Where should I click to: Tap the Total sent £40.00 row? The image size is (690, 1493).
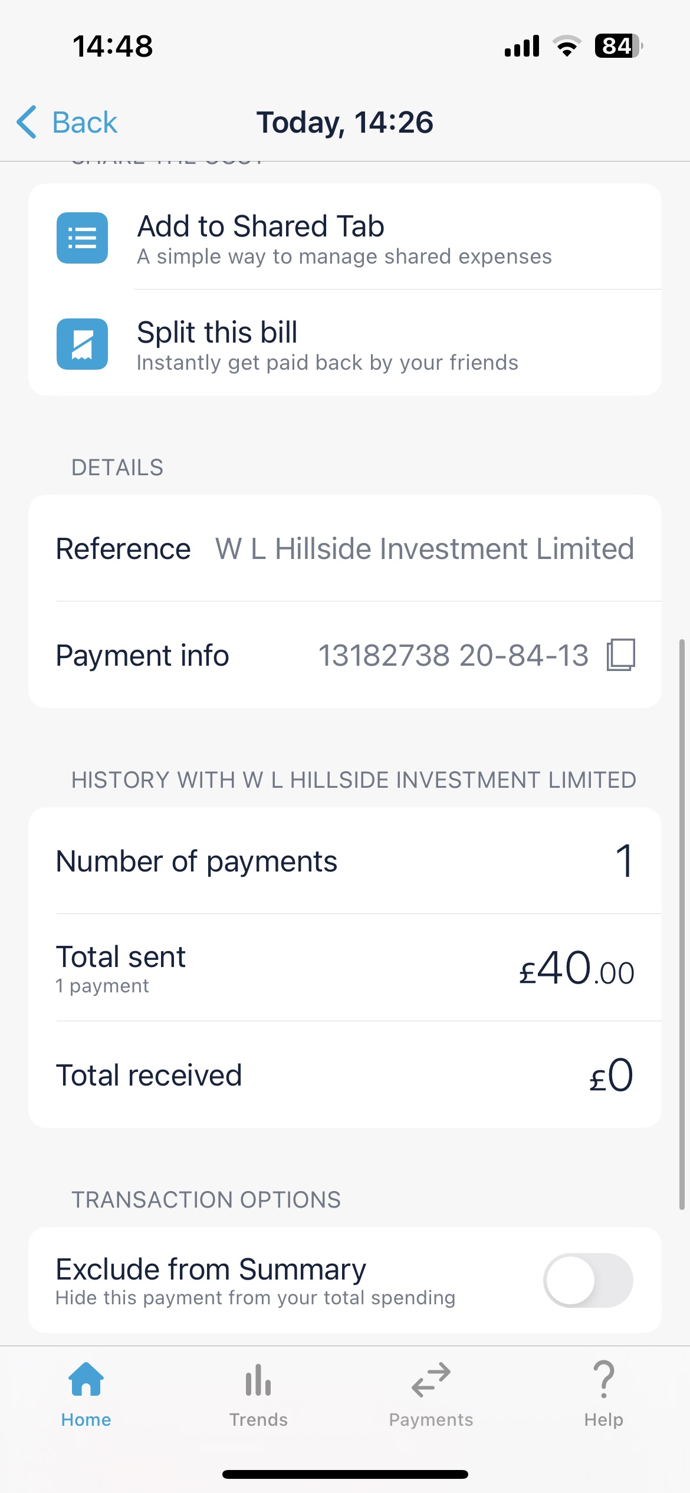(x=345, y=968)
